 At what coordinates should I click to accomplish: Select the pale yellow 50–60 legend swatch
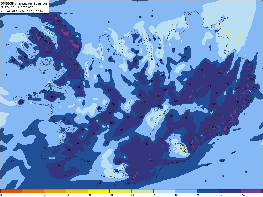pyautogui.click(x=120, y=191)
